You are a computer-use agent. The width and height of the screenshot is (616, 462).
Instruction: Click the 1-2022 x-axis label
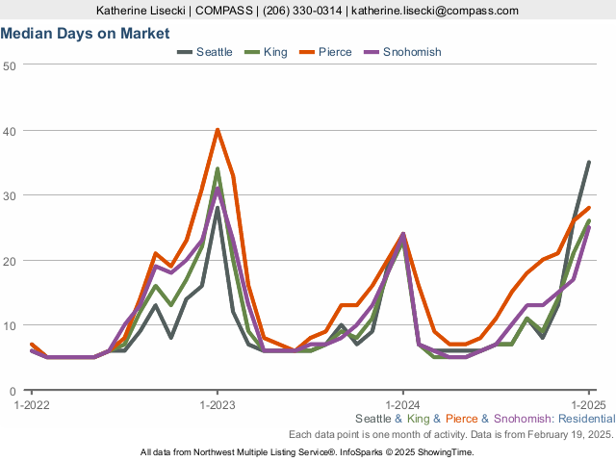32,404
